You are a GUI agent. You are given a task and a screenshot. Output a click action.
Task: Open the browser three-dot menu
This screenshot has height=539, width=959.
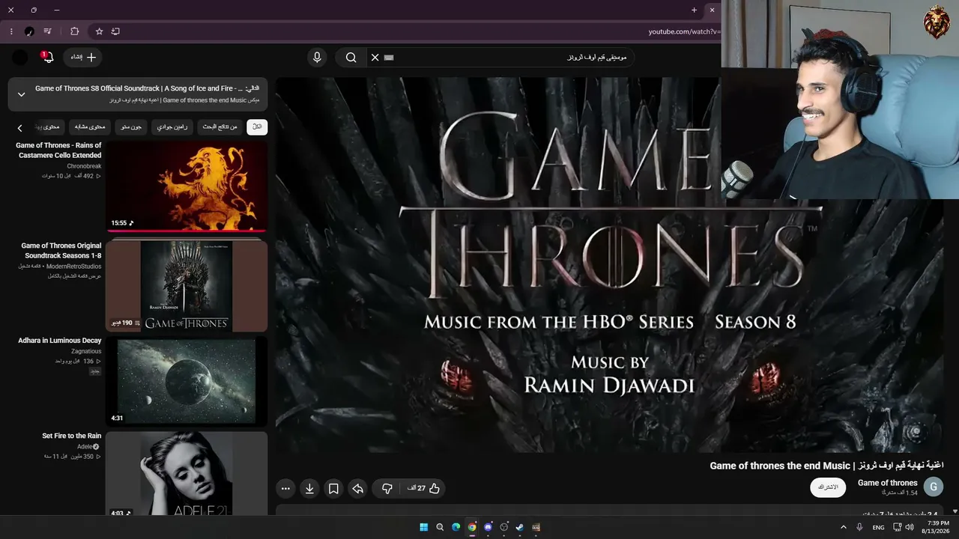pos(11,31)
